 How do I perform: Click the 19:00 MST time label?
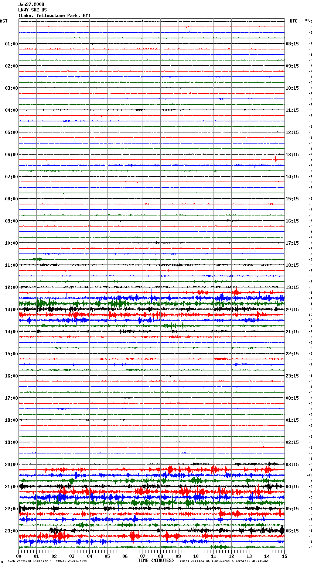[11, 442]
